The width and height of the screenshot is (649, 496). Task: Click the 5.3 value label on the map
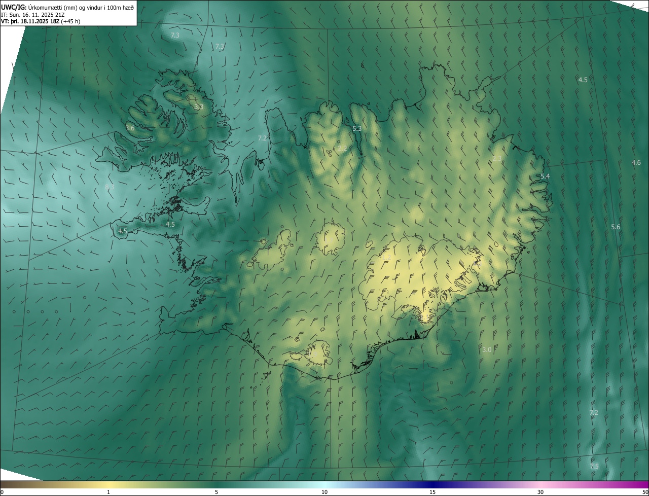357,129
